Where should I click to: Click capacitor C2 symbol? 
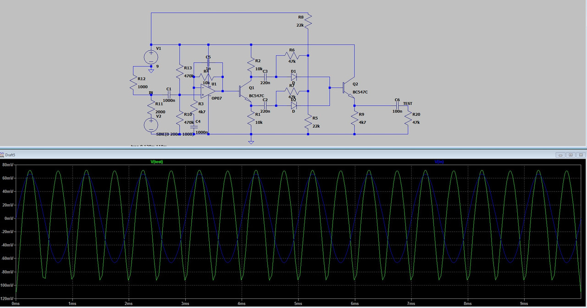click(x=265, y=106)
